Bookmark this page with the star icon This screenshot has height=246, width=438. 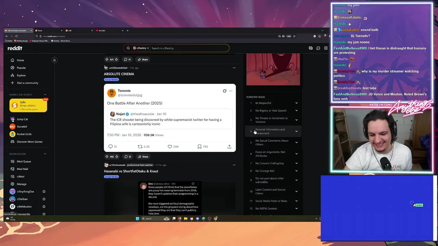click(294, 36)
